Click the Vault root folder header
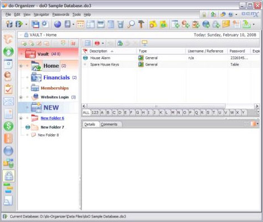The width and height of the screenshot is (263, 222). pos(48,54)
